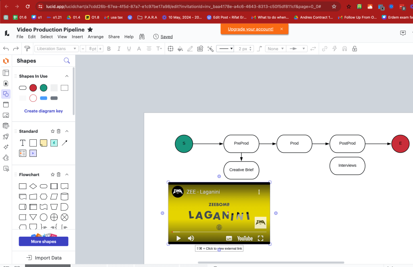This screenshot has width=413, height=267.
Task: Click the magic wand styling icon
Action: [x=210, y=48]
